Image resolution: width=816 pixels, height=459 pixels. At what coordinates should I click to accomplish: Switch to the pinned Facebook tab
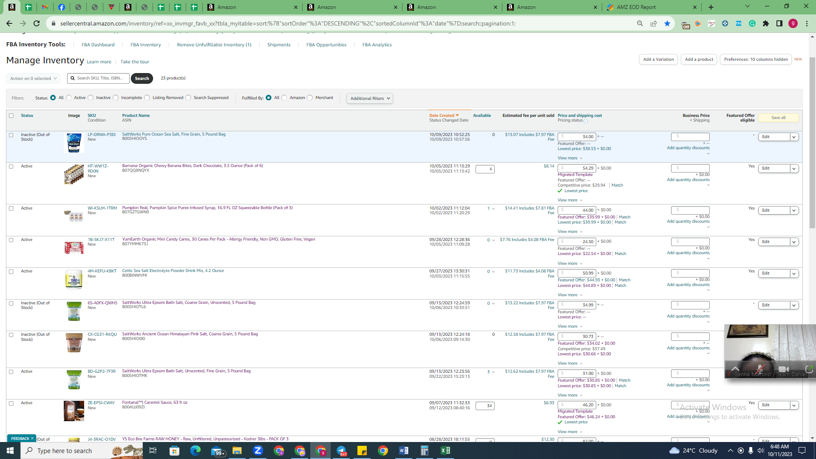62,7
